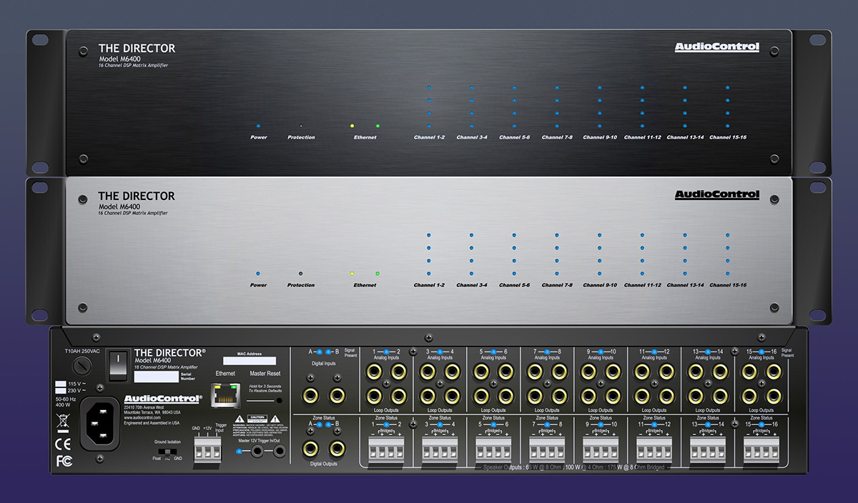Click the Protection LED on the black front panel

(x=300, y=126)
